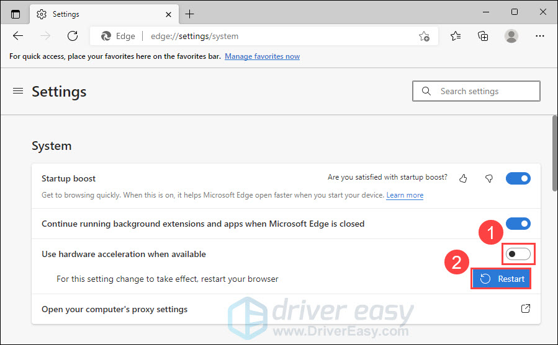Add this page to favorites star icon

click(x=424, y=36)
